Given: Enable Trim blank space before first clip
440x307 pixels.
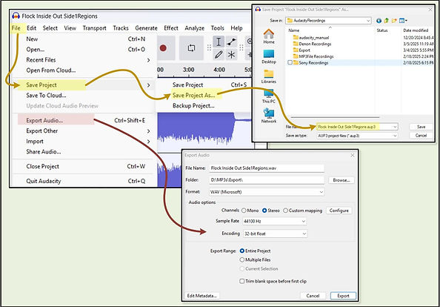Looking at the screenshot, I should (242, 281).
